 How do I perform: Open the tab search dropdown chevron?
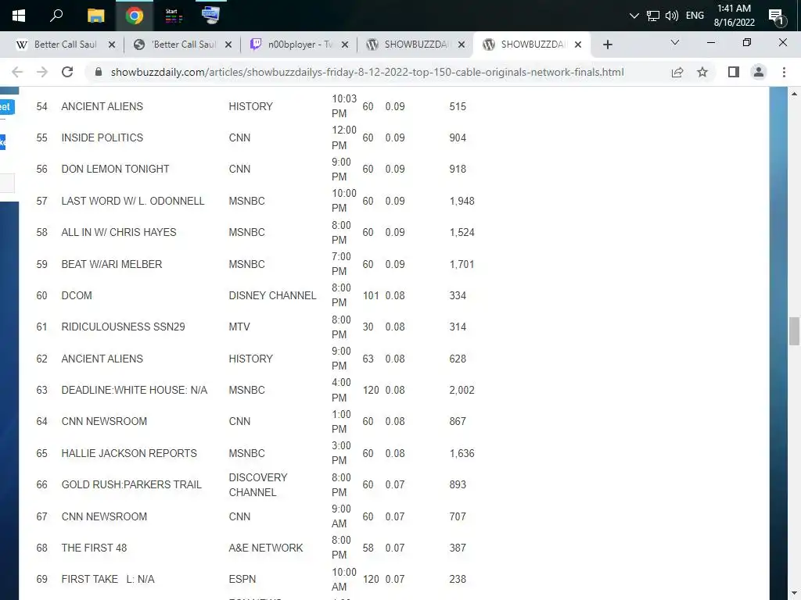pyautogui.click(x=675, y=42)
